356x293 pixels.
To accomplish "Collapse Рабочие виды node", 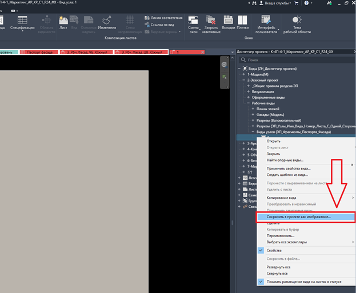I will click(248, 103).
